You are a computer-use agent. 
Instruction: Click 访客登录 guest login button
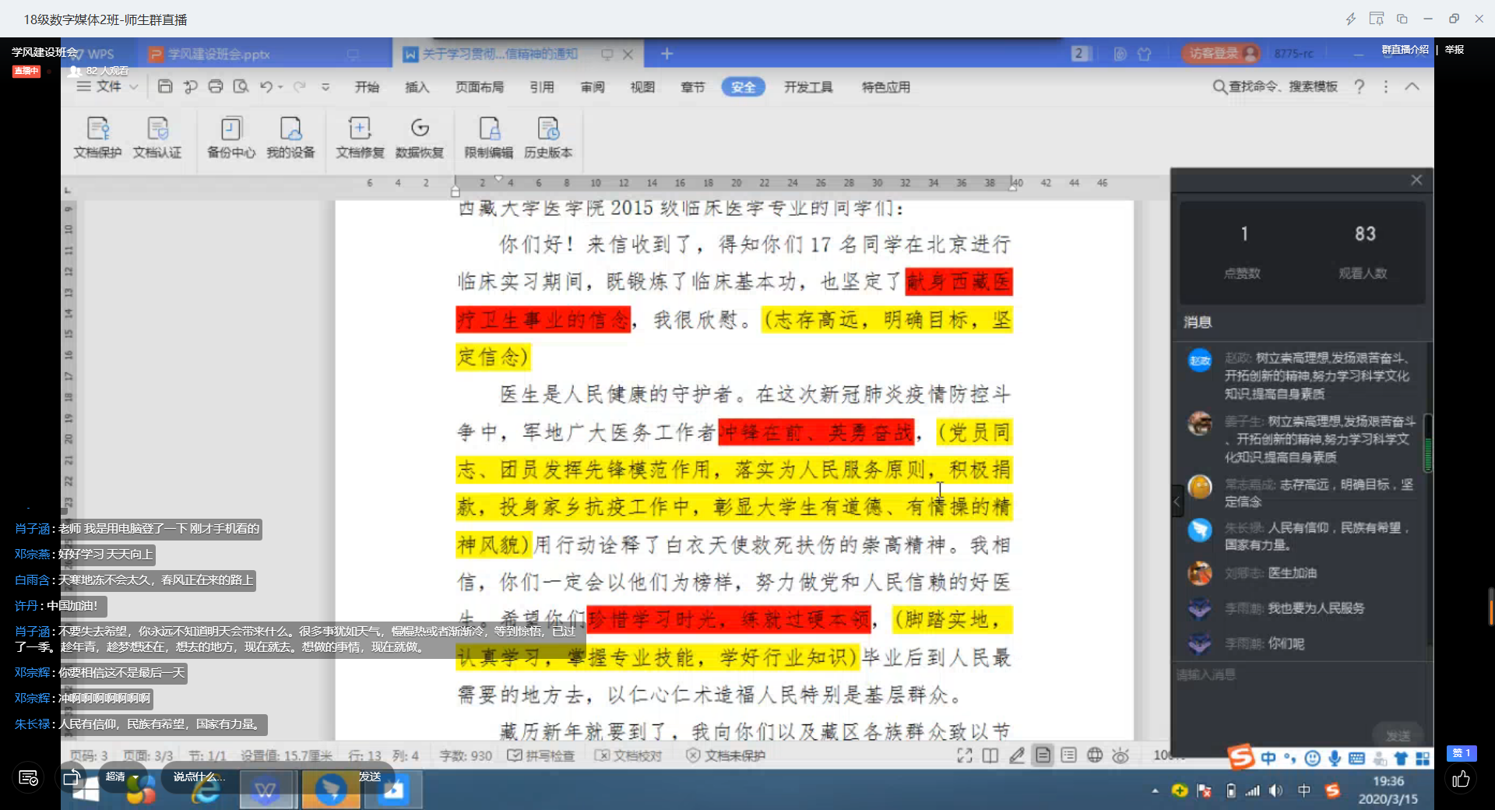click(x=1221, y=53)
